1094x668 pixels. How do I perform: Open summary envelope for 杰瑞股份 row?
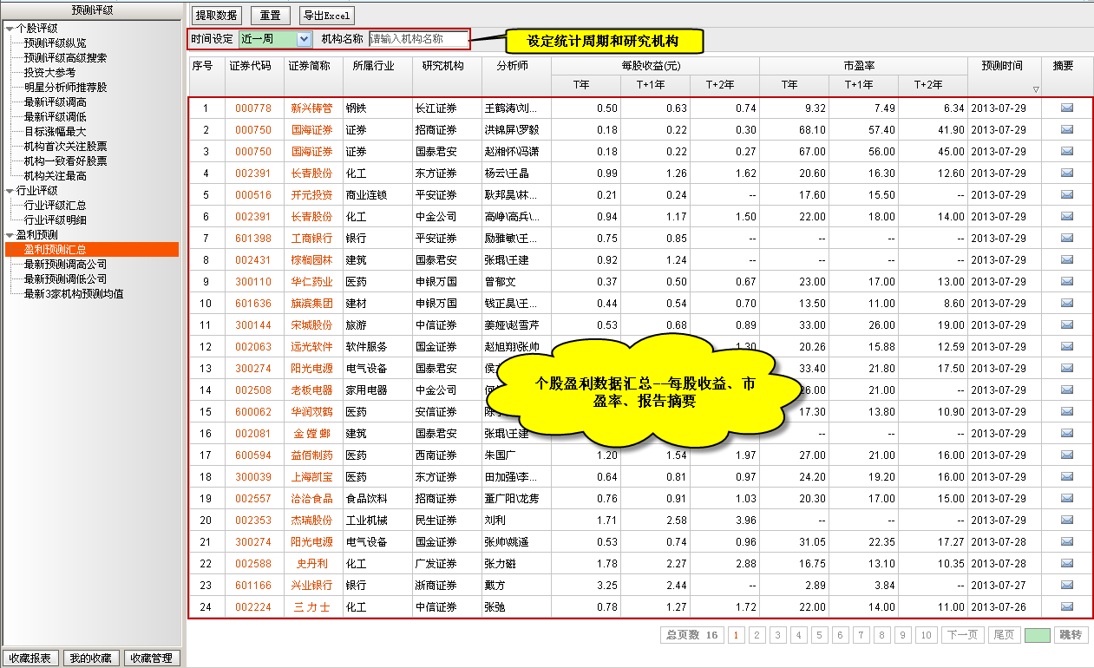click(1066, 521)
